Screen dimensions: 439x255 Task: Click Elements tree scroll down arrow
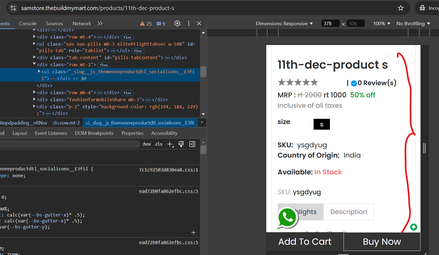point(203,114)
